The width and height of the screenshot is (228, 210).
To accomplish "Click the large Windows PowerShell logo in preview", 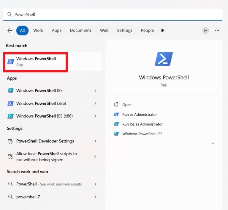I will [x=164, y=59].
